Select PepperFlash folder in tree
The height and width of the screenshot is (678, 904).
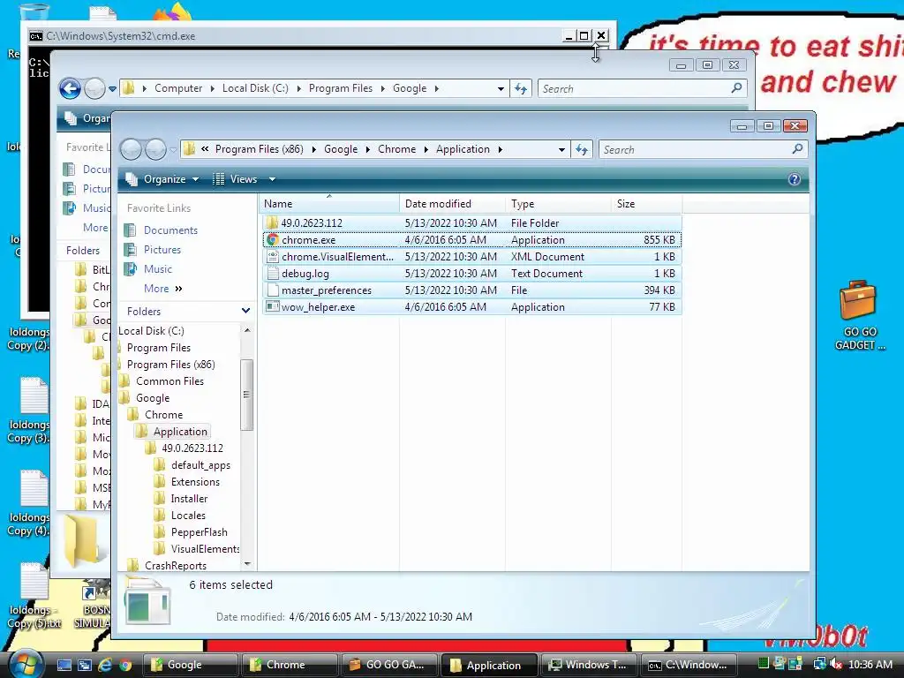coord(199,532)
